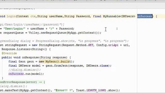
Task: Click the //dialog.dismiss(); comment
Action: pyautogui.click(x=24, y=70)
